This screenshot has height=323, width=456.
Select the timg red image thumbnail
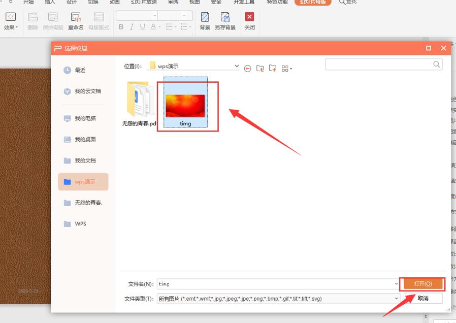tap(185, 106)
